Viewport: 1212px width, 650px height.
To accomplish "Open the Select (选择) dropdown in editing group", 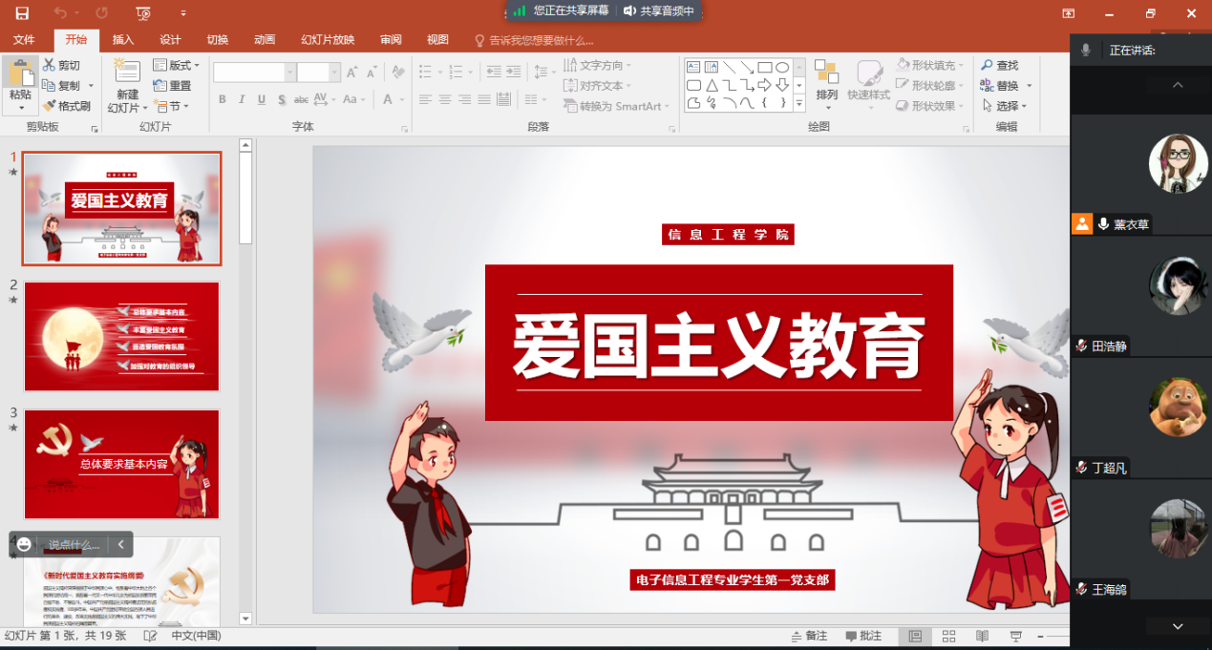I will (1008, 106).
